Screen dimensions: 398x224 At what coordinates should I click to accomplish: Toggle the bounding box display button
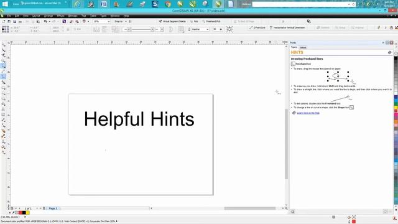click(229, 29)
